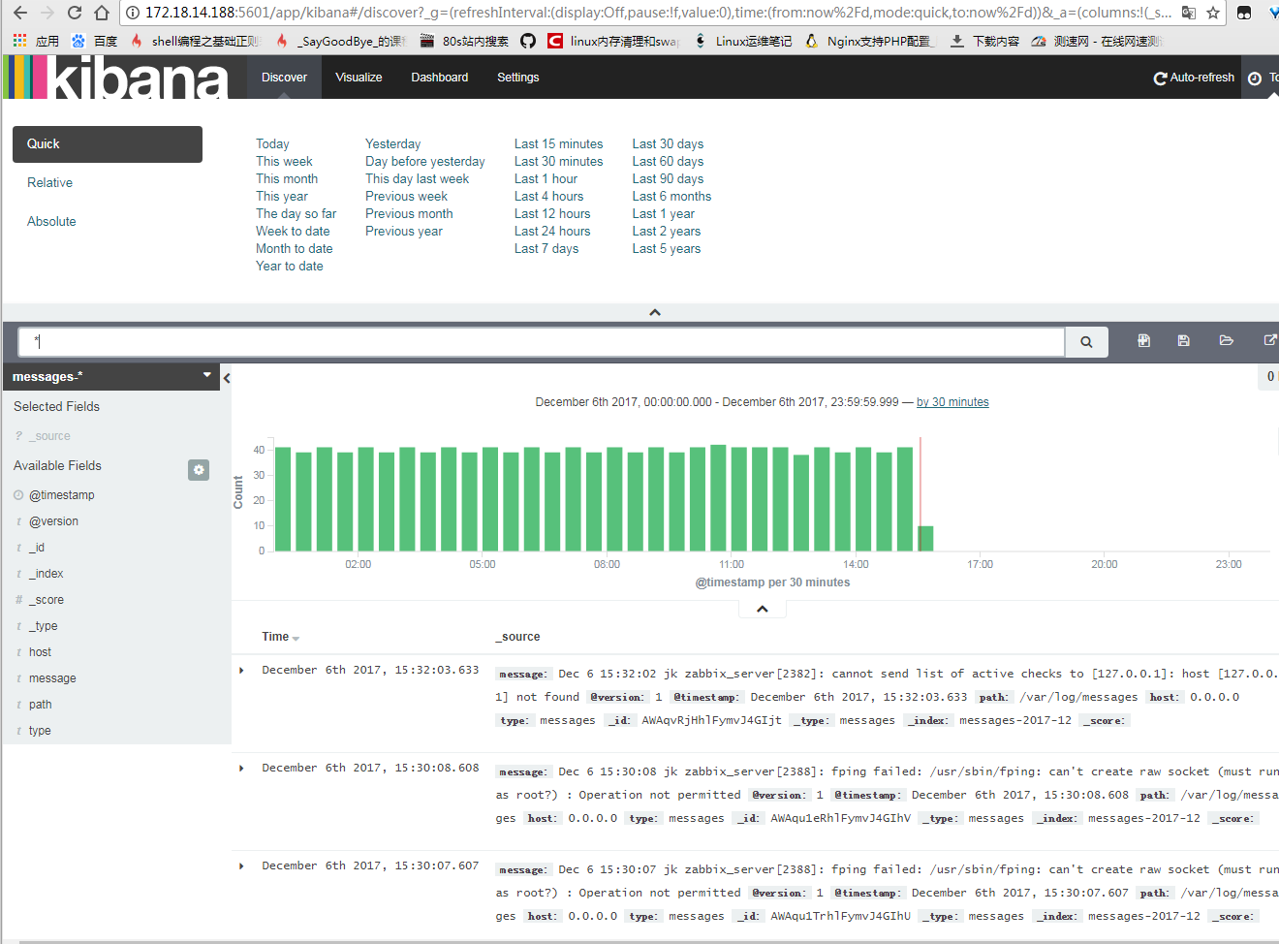This screenshot has height=944, width=1279.
Task: Click Load Saved Search folder icon
Action: (1227, 340)
